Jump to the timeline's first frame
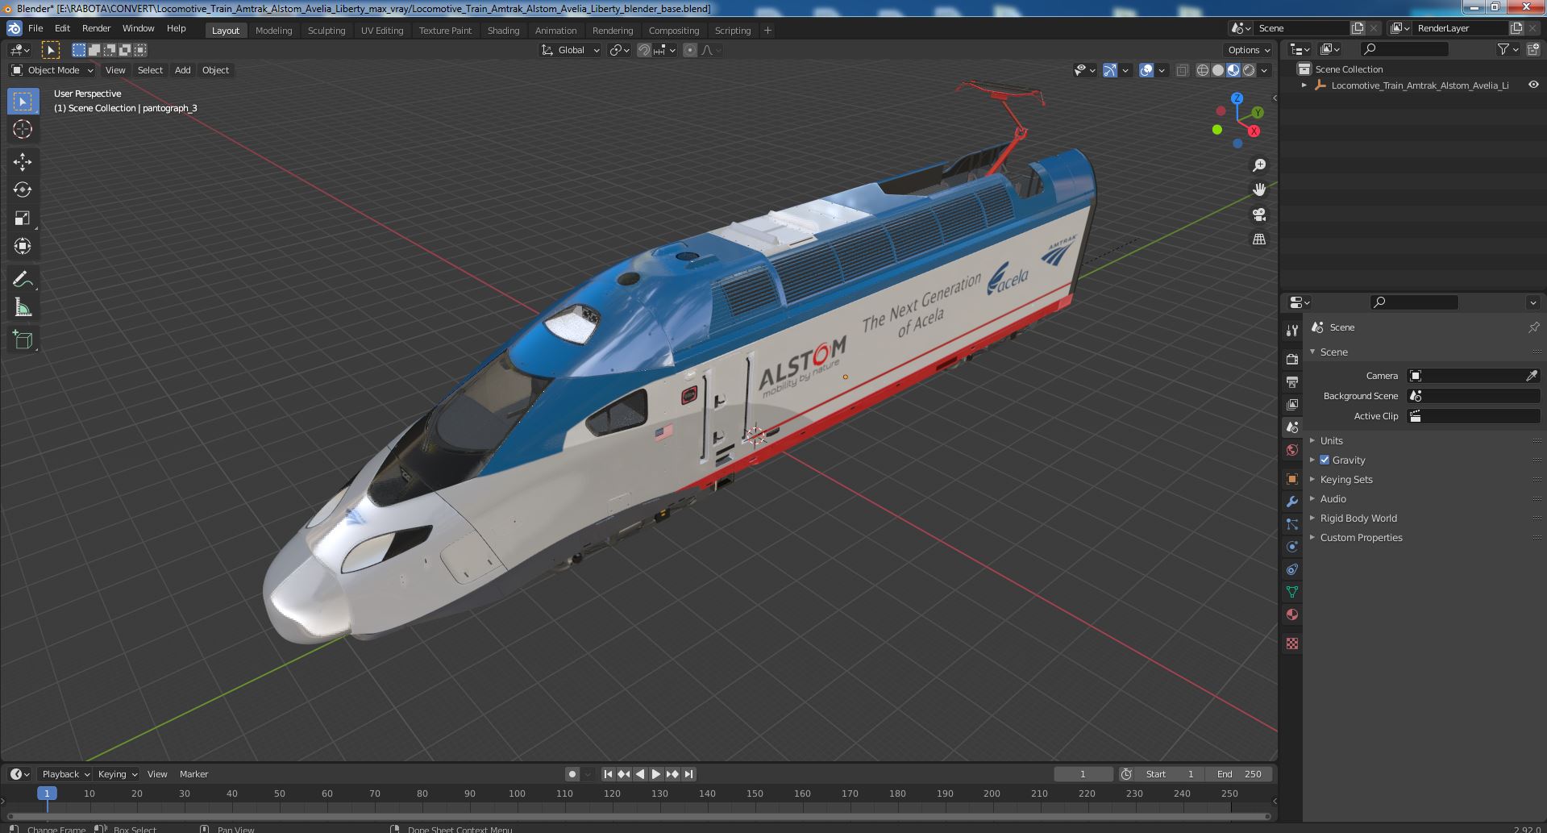1547x833 pixels. pos(609,774)
